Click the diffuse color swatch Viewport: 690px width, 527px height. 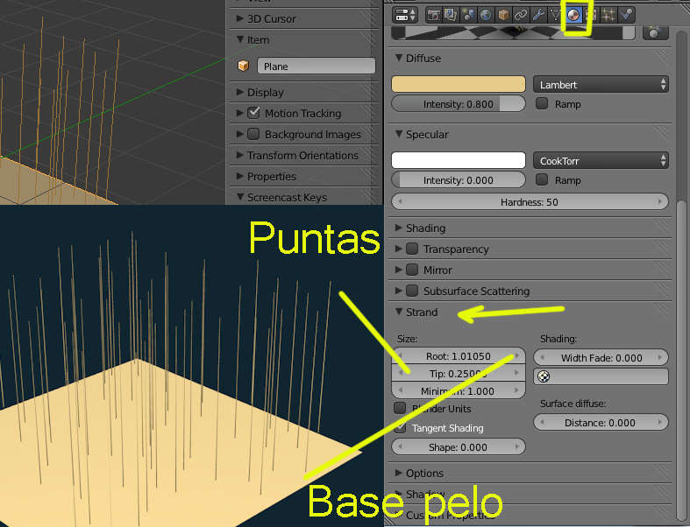458,84
